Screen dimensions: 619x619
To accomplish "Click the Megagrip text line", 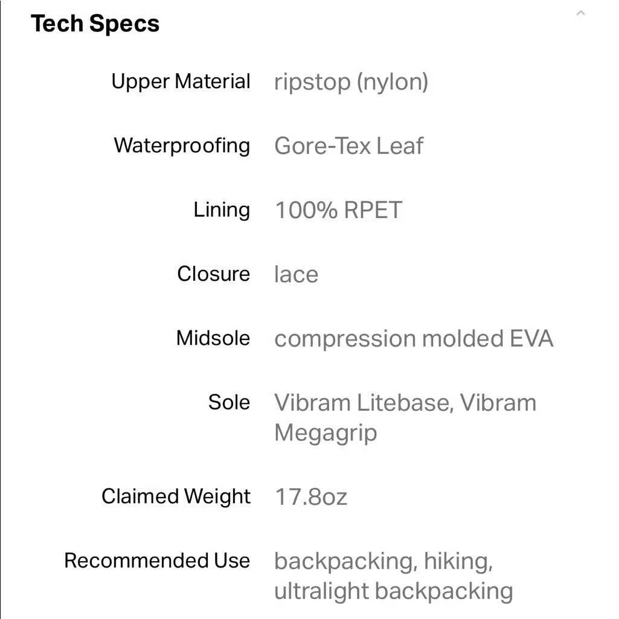I will pyautogui.click(x=326, y=434).
